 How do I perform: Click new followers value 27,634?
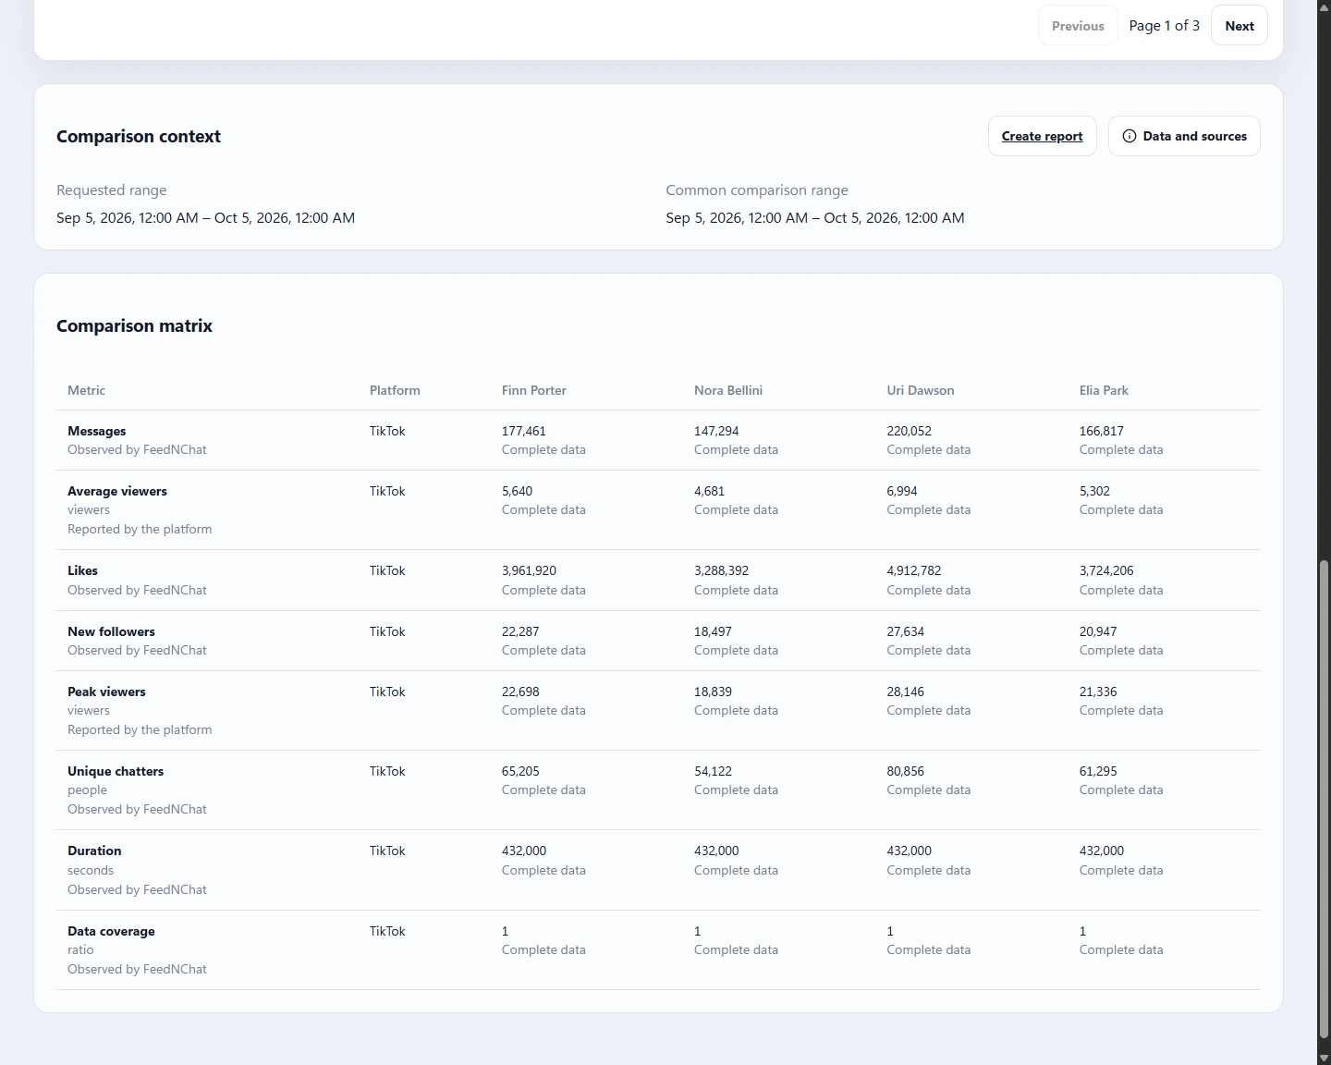[905, 631]
